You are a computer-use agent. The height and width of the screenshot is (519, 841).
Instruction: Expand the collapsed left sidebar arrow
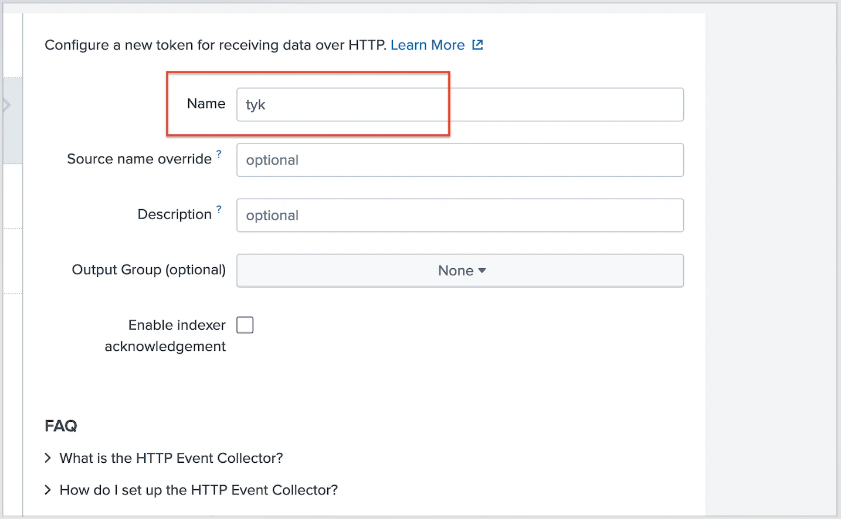[7, 105]
